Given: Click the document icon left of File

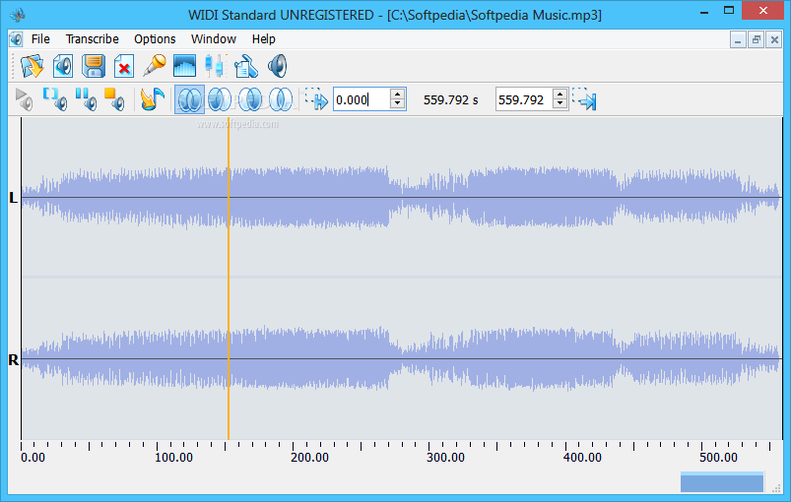Looking at the screenshot, I should point(16,38).
